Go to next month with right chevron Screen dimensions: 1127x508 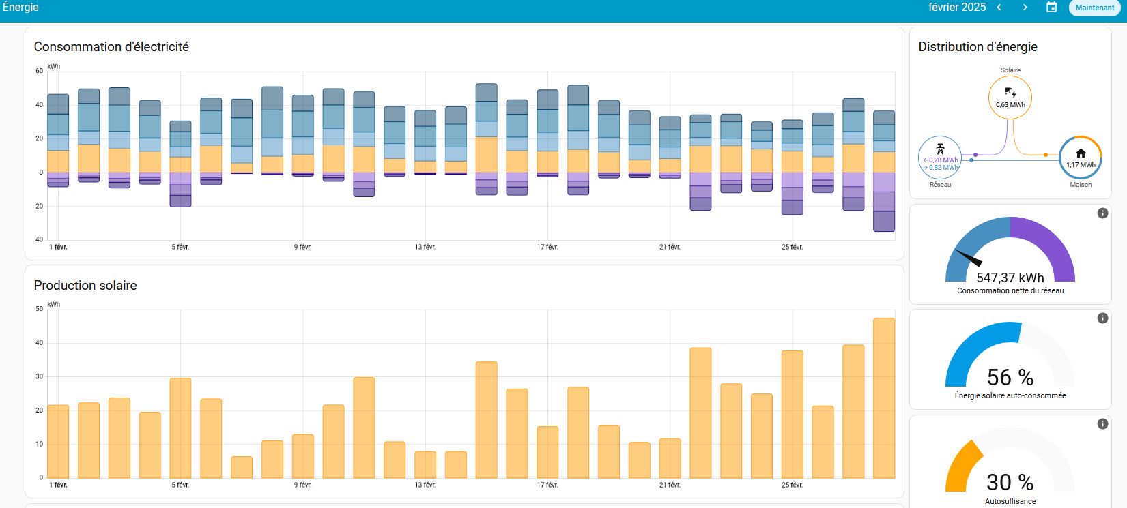click(1025, 8)
